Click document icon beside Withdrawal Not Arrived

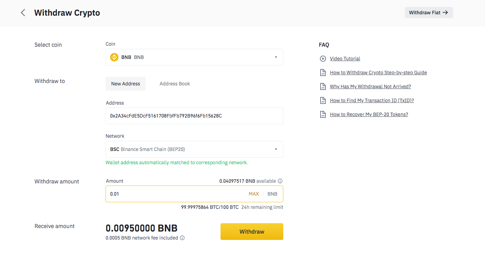pyautogui.click(x=323, y=86)
